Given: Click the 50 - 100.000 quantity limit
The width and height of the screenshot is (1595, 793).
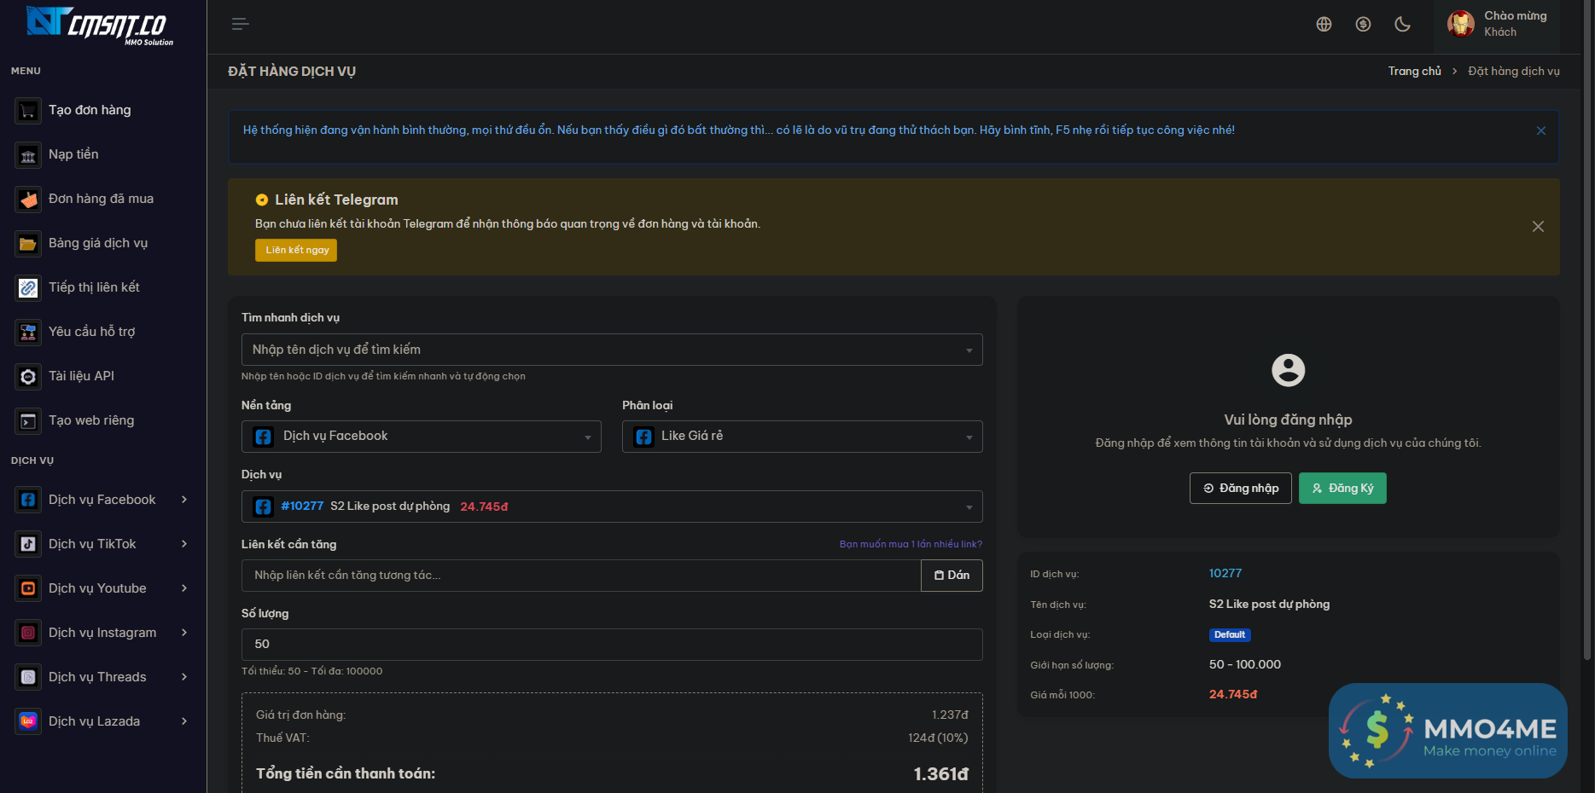Looking at the screenshot, I should [1245, 665].
